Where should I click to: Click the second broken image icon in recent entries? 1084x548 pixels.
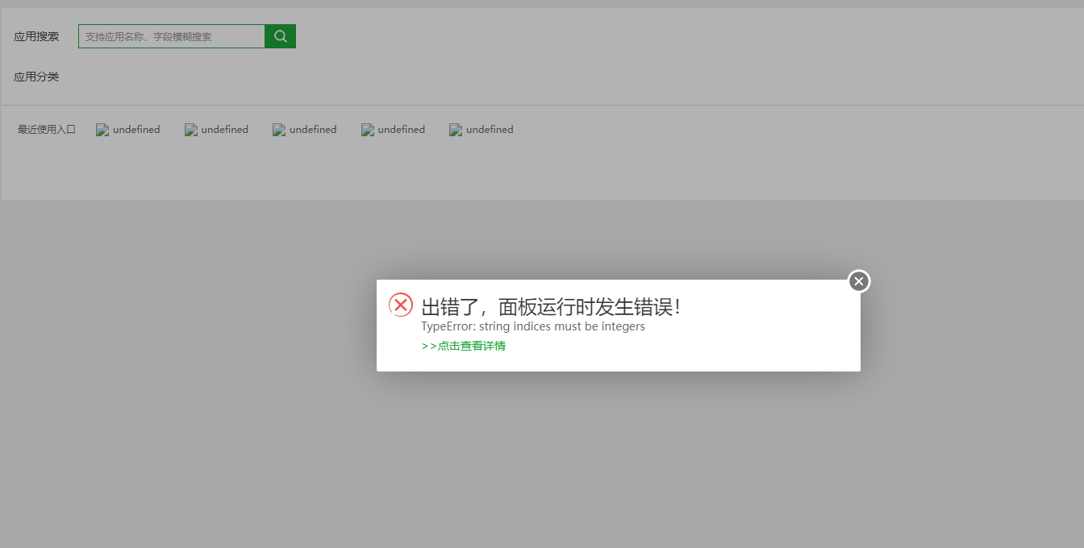pyautogui.click(x=191, y=130)
